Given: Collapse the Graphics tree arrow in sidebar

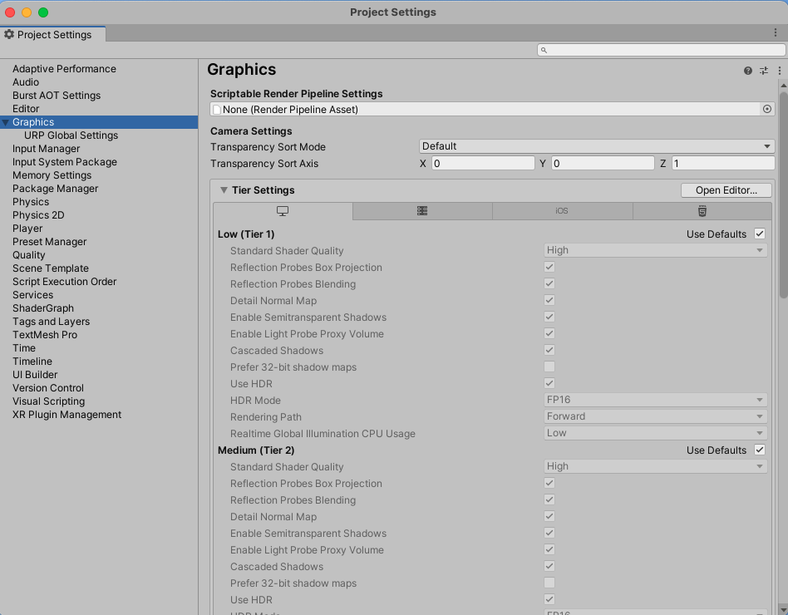Looking at the screenshot, I should [6, 122].
